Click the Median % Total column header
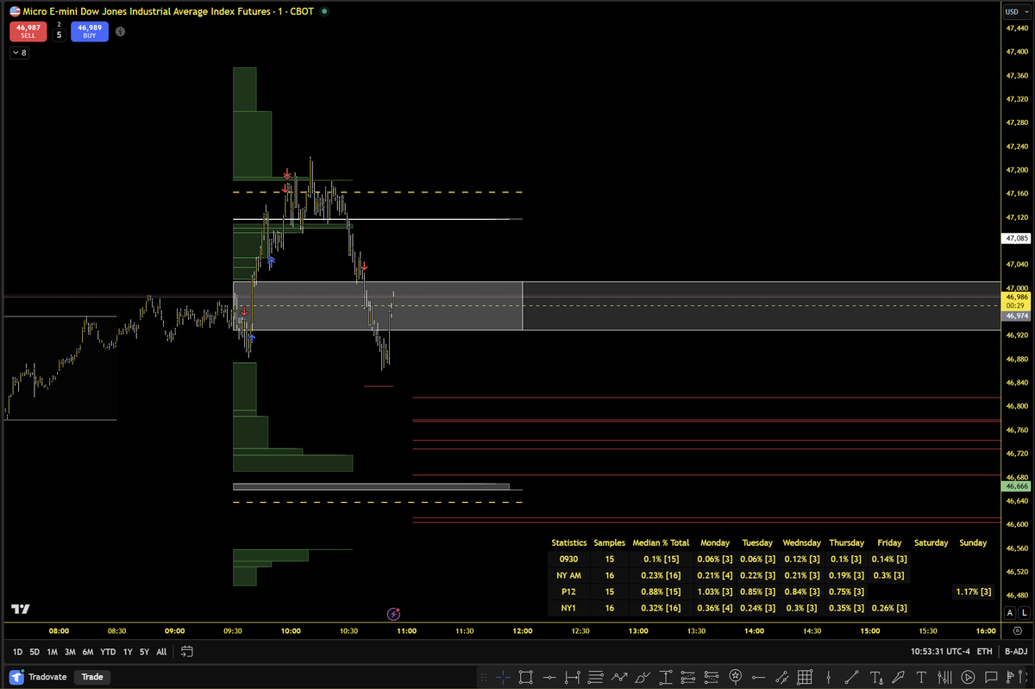The image size is (1035, 689). pos(661,542)
